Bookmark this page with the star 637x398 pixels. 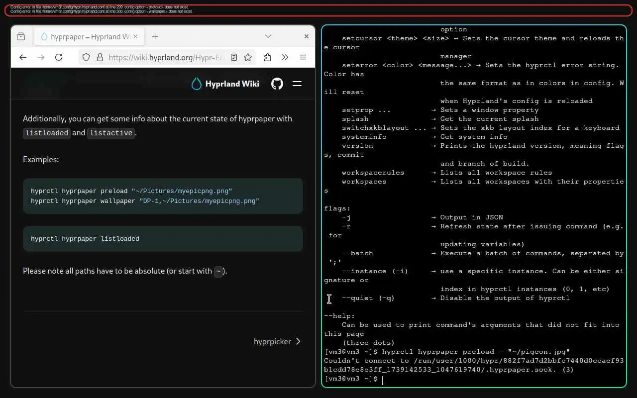(x=248, y=57)
